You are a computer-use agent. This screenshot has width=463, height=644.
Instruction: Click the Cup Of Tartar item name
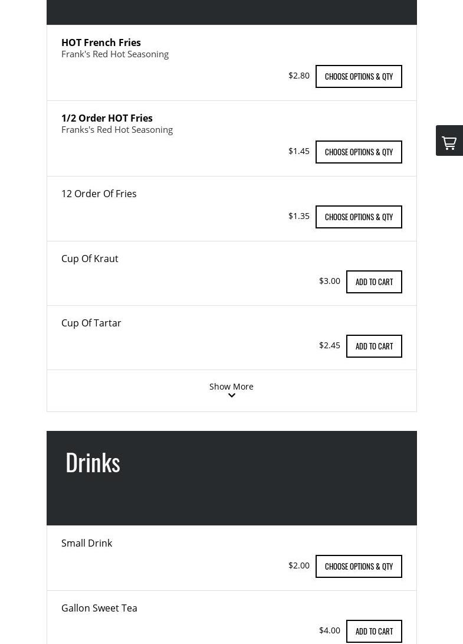(x=91, y=323)
